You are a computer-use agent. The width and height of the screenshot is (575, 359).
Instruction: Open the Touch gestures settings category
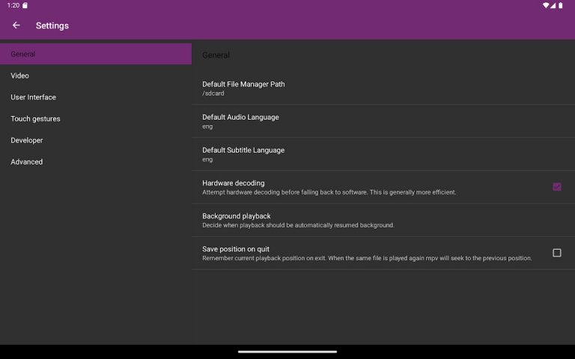[x=96, y=119]
